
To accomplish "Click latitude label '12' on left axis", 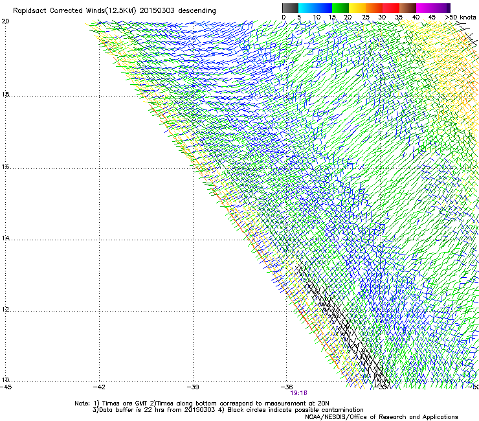I will (5, 309).
